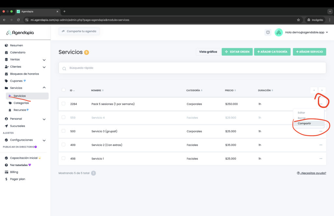Expand the Ventas sidebar section
The width and height of the screenshot is (334, 216).
pyautogui.click(x=44, y=60)
